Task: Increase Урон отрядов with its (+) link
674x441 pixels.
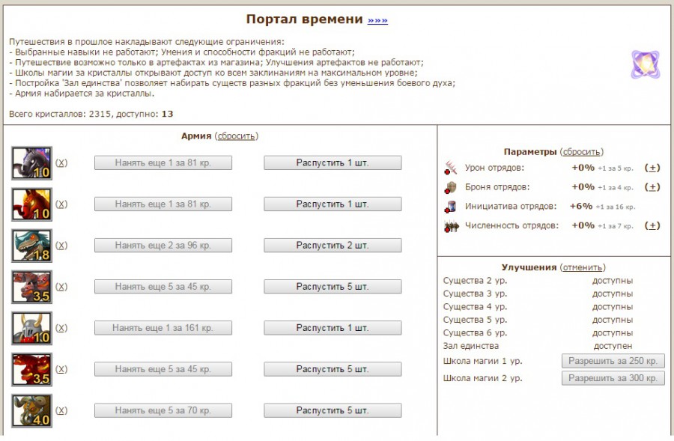Action: pyautogui.click(x=652, y=168)
